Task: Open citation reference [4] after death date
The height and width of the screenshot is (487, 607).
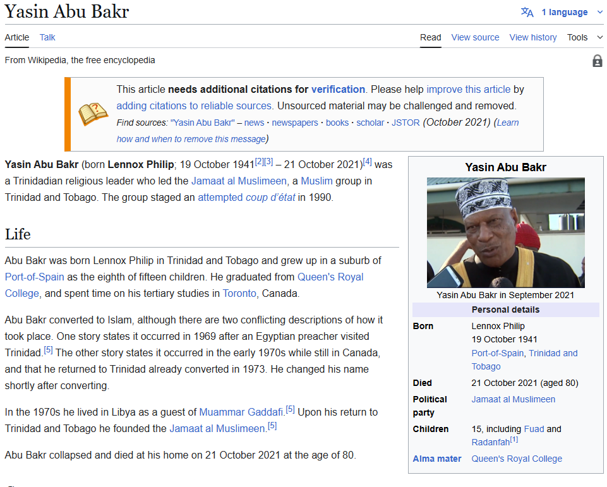Action: pos(368,162)
